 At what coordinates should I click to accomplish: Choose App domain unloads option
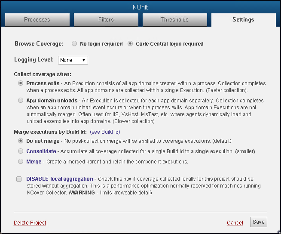click(21, 100)
